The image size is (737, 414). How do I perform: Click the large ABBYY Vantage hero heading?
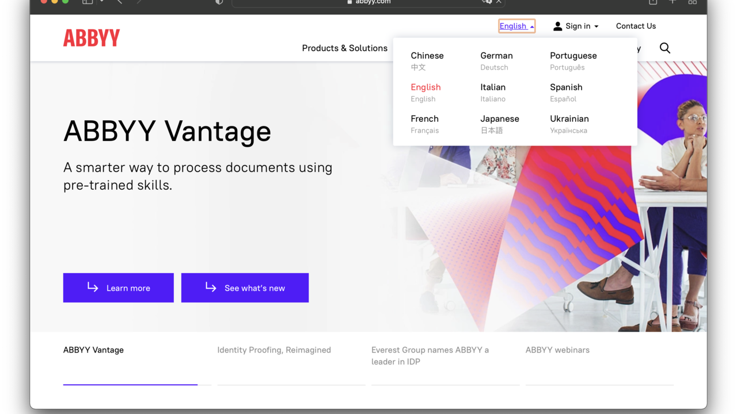point(167,131)
